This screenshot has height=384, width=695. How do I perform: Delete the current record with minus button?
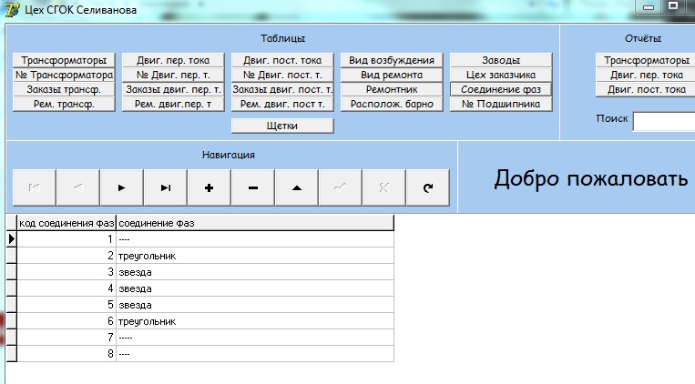coord(252,187)
